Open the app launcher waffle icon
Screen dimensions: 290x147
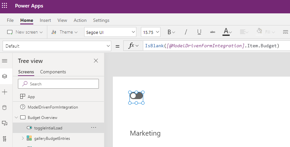5,6
